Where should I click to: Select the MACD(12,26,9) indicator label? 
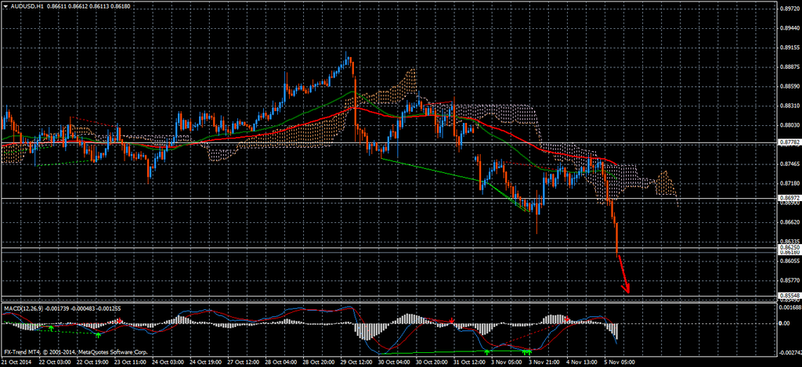[23, 308]
